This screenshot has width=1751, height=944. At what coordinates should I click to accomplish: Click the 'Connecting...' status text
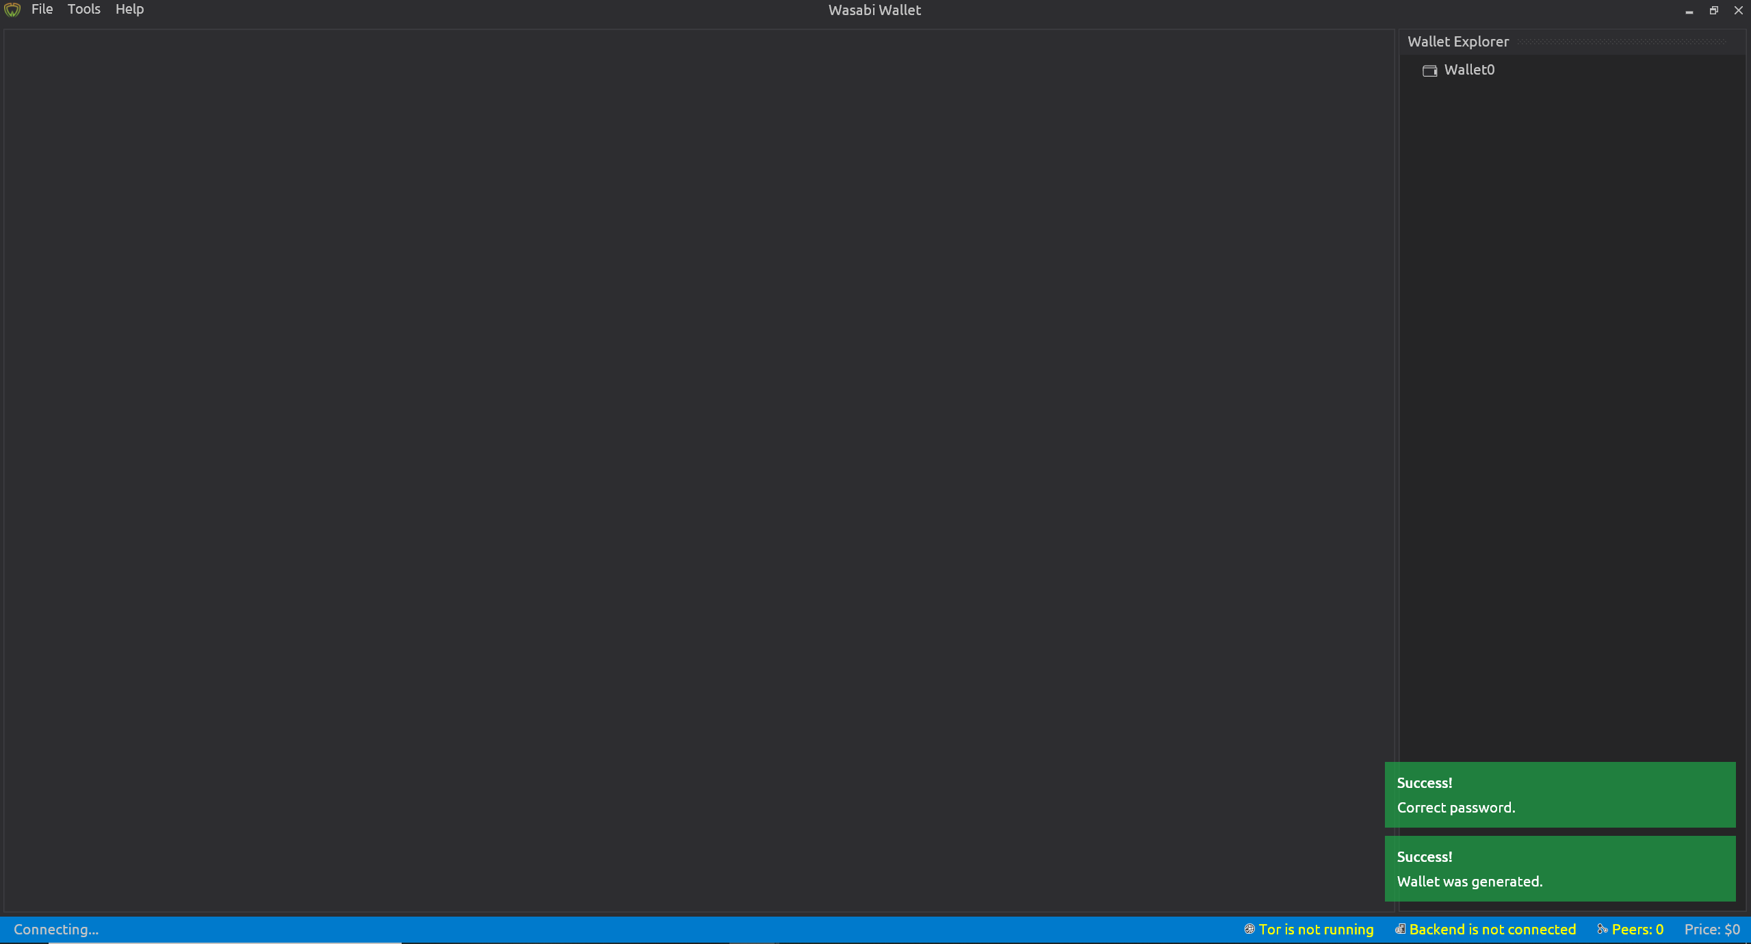click(56, 929)
